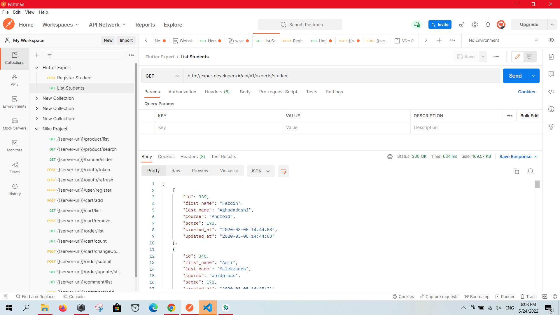The image size is (560, 315).
Task: Open the Workspaces dropdown menu
Action: [x=61, y=25]
